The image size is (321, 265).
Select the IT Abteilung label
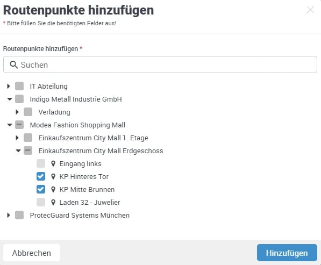pyautogui.click(x=49, y=87)
